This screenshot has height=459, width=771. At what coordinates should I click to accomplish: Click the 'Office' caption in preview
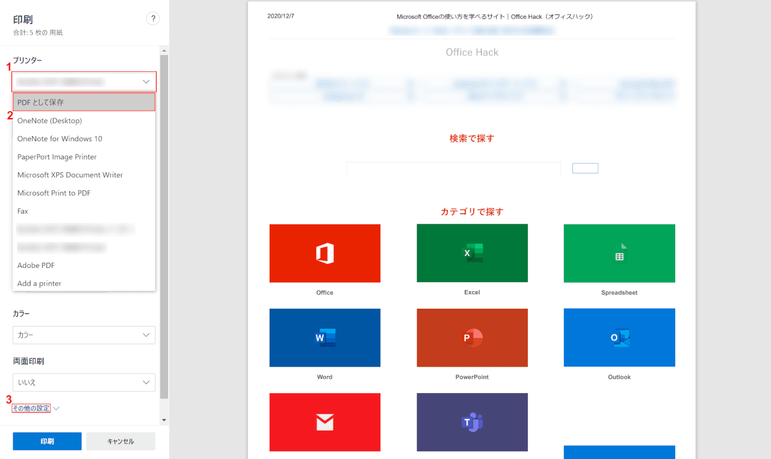[325, 293]
